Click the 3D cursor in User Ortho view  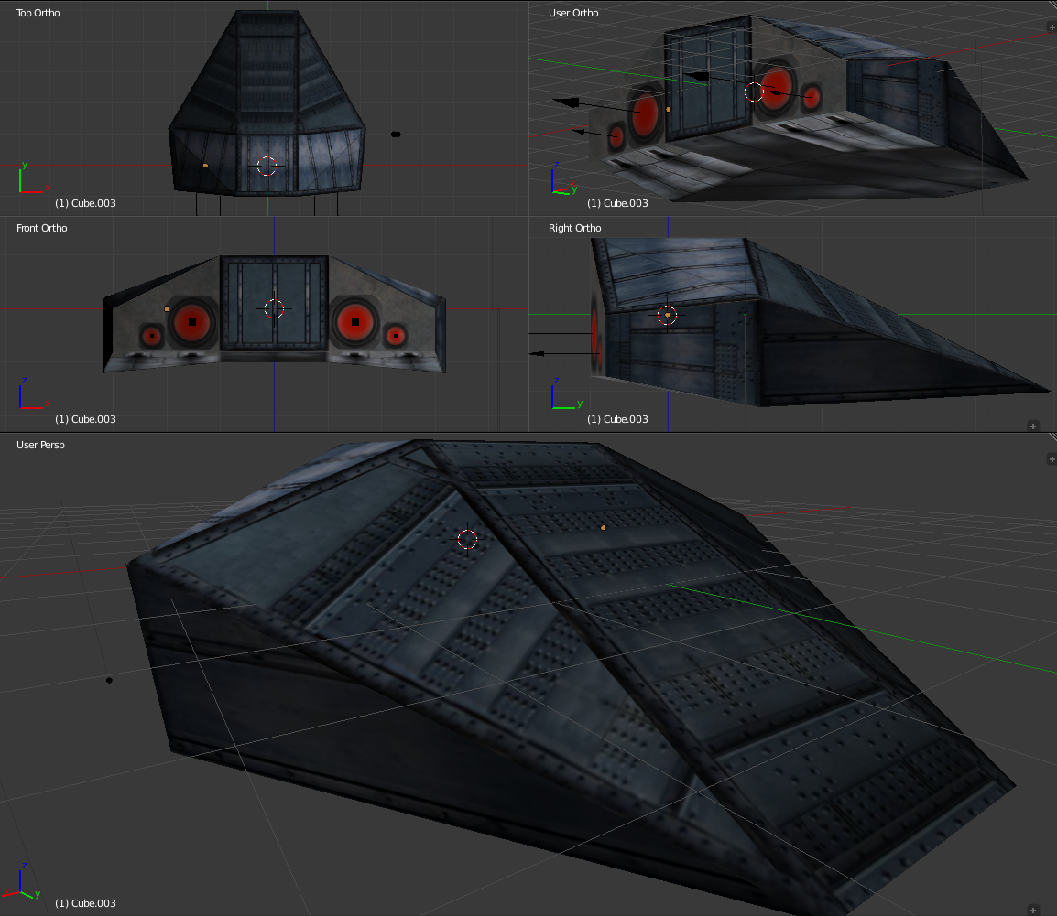point(755,92)
